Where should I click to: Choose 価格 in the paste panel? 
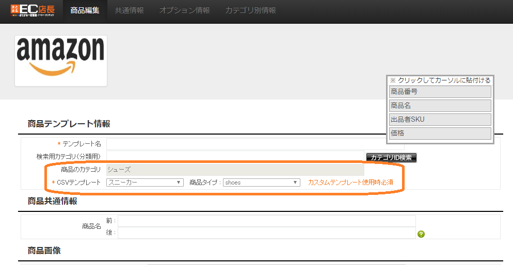tap(440, 134)
